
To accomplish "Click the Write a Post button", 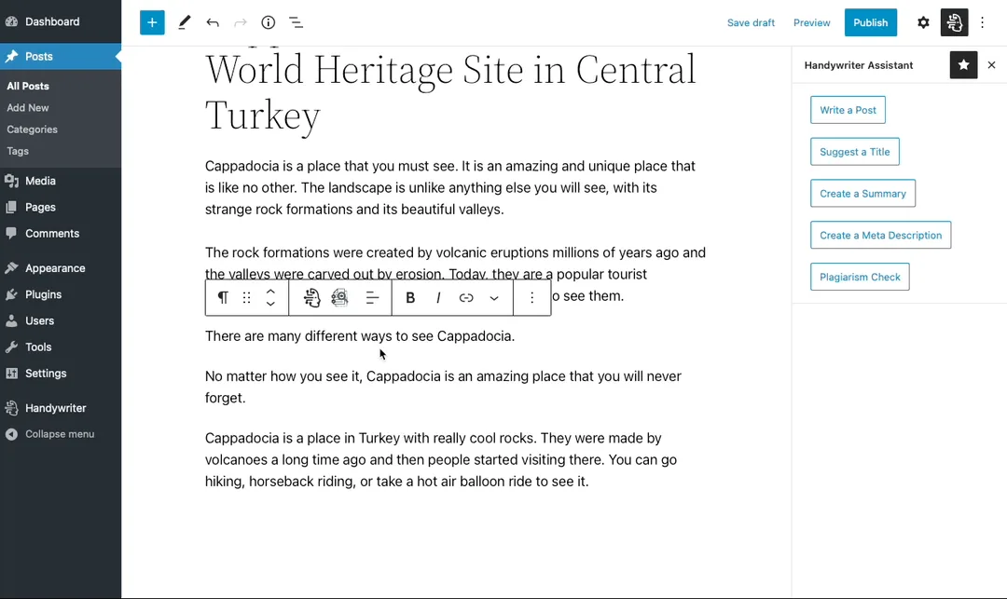I will pos(848,110).
